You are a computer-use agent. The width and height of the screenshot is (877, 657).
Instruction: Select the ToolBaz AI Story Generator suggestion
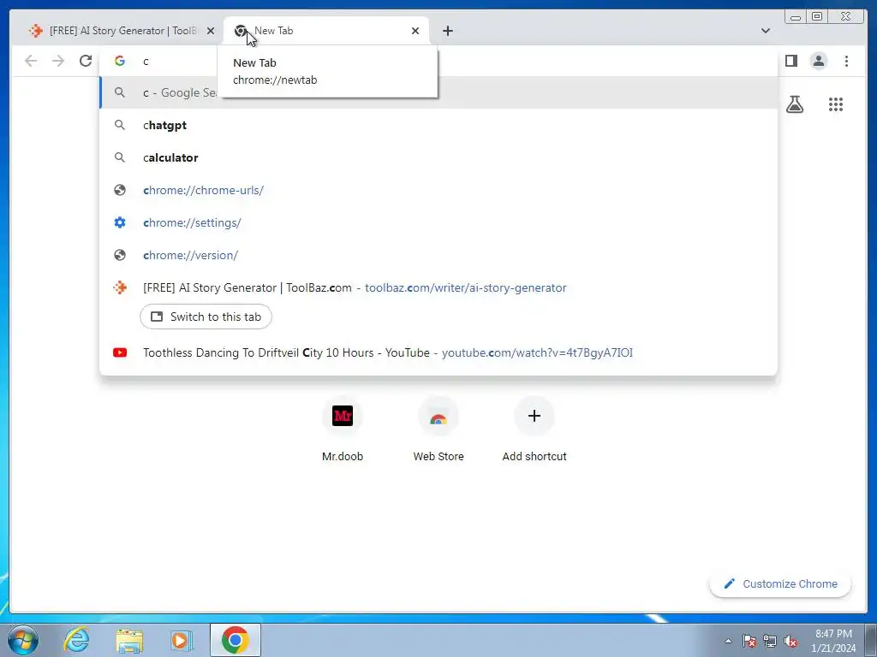click(438, 287)
